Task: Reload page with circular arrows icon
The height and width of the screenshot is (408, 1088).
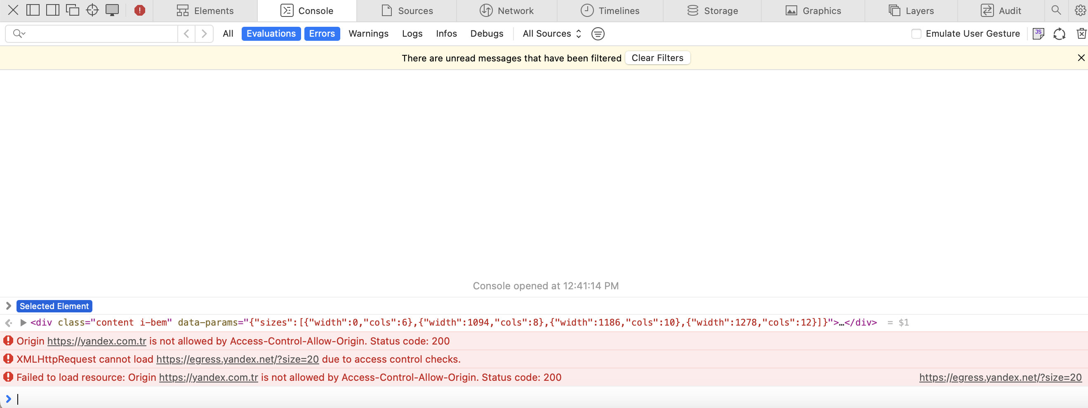Action: tap(1059, 34)
